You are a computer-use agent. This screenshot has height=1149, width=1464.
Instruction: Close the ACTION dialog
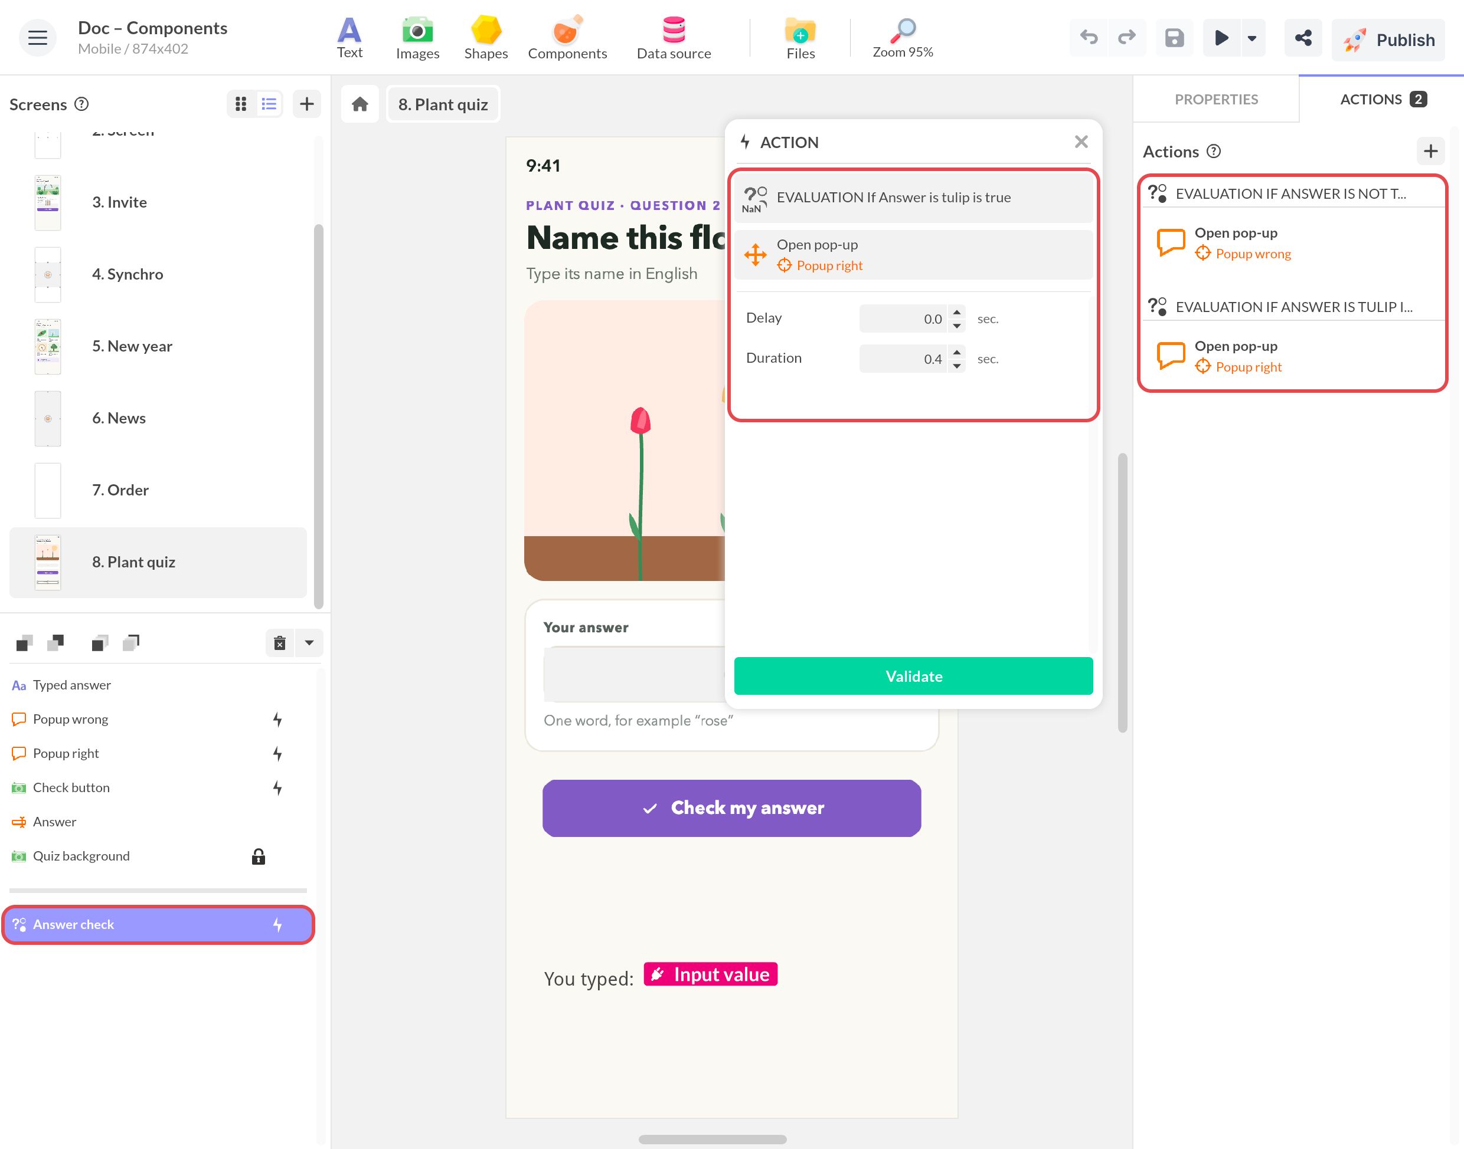1081,142
